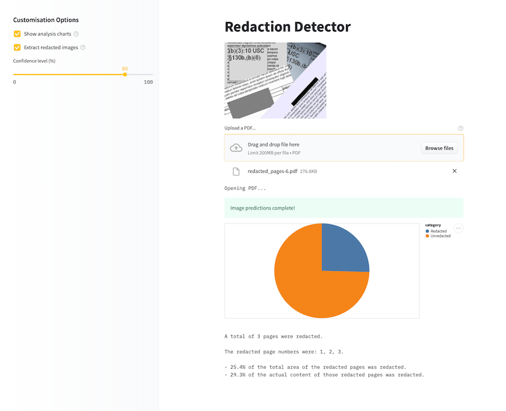Open the help tooltip for Upload a PDF
The width and height of the screenshot is (506, 411).
tap(460, 128)
